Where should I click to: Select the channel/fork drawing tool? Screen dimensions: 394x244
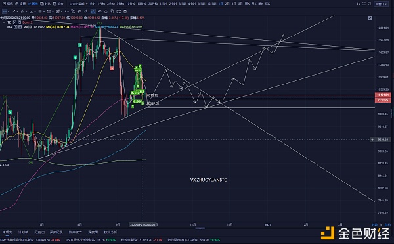click(x=22, y=11)
